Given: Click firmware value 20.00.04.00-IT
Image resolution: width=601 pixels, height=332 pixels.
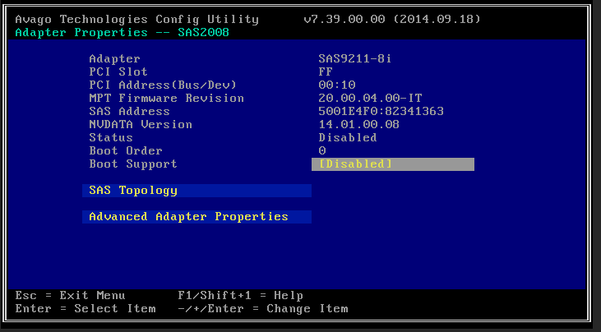Looking at the screenshot, I should (x=370, y=99).
